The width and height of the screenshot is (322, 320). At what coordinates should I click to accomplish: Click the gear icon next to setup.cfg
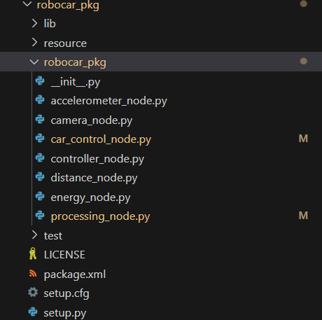coord(33,292)
